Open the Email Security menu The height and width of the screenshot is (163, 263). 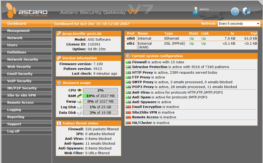26,74
